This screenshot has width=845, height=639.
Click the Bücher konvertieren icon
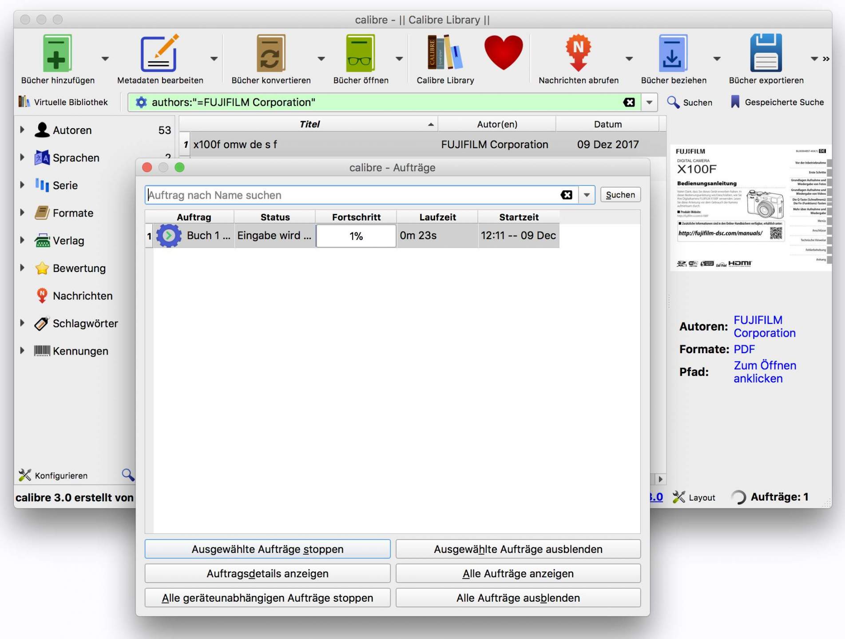click(x=271, y=53)
